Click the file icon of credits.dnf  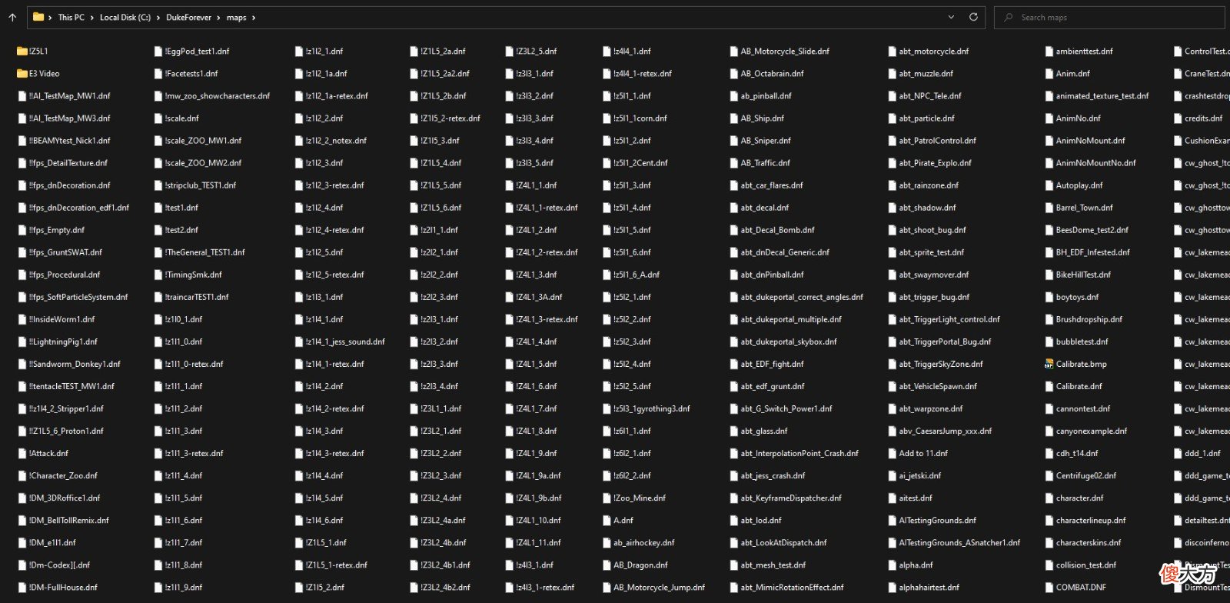[x=1178, y=118]
